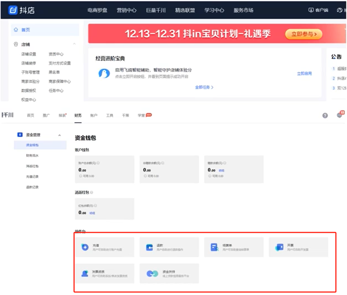This screenshot has height=295, width=347.
Task: Open 商家体验分 in sidebar
Action: (30, 81)
